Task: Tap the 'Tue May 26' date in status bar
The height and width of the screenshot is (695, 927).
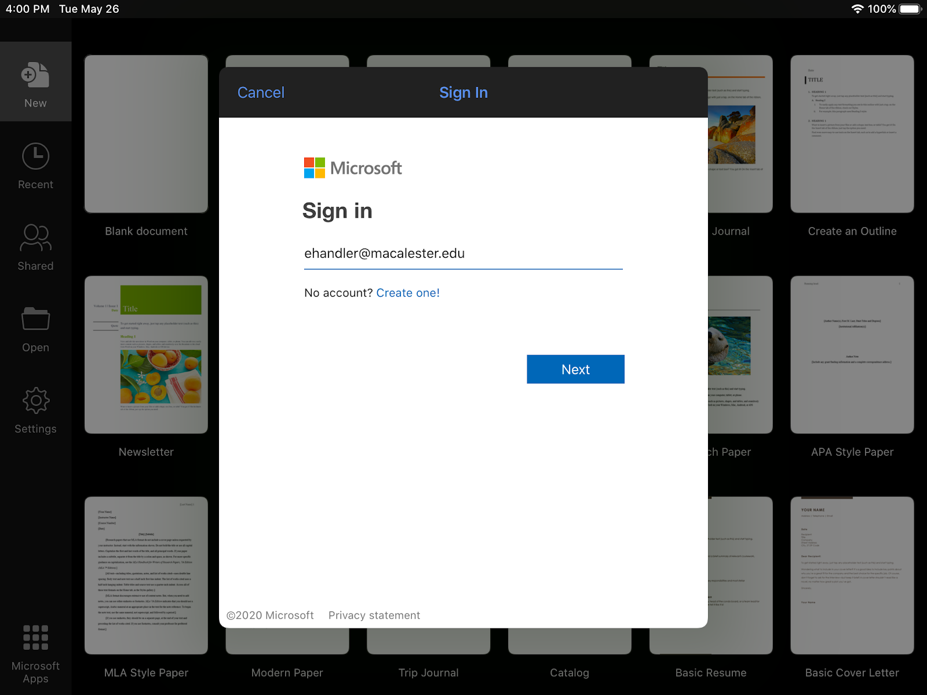Action: tap(89, 9)
